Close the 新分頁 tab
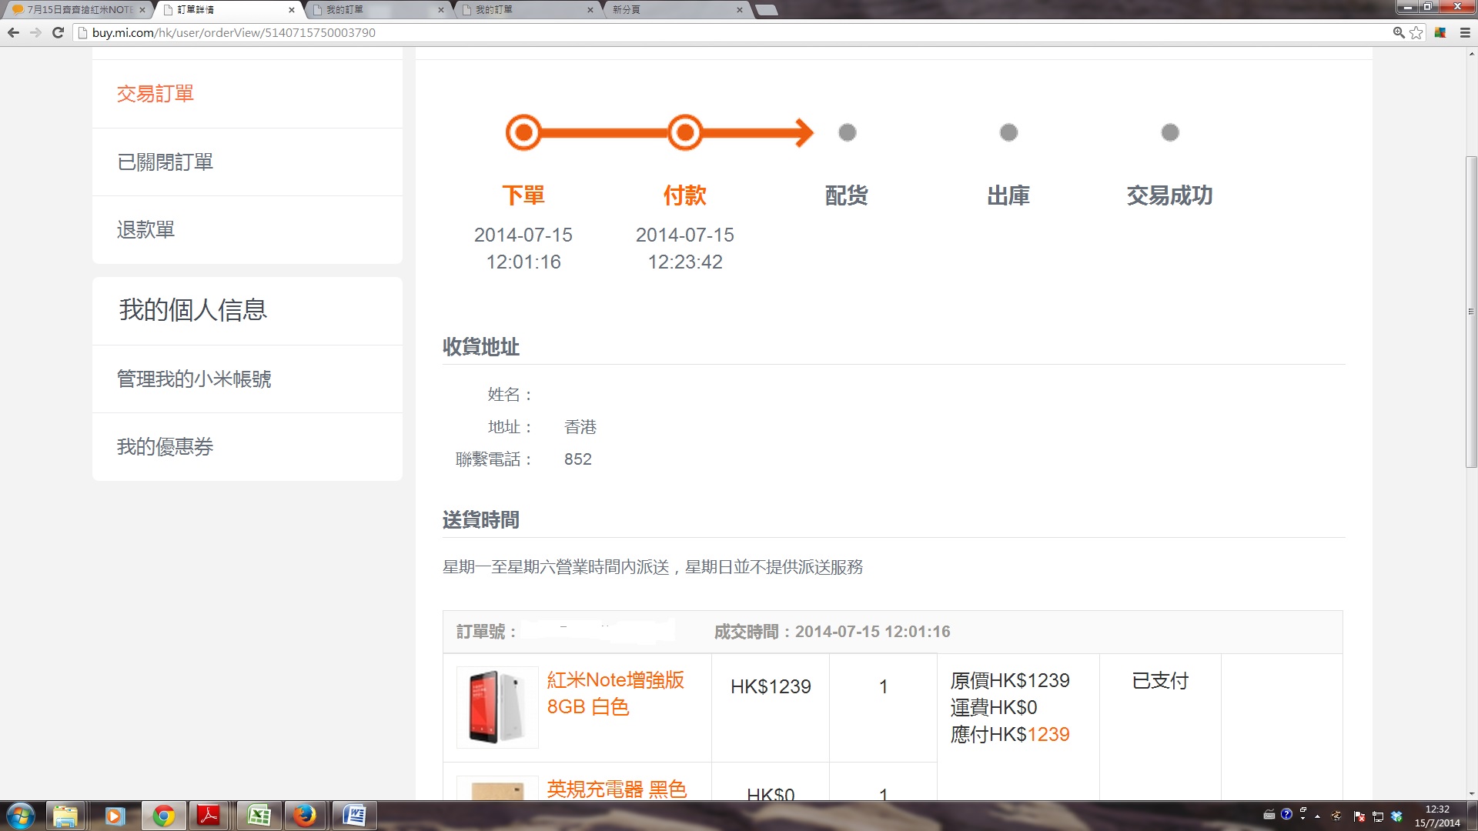Viewport: 1478px width, 831px height. tap(740, 10)
